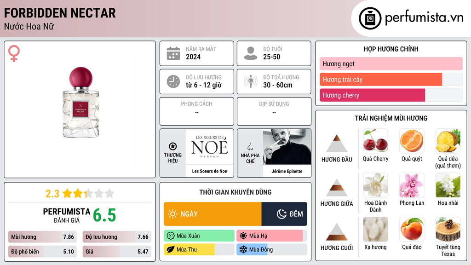Select the Tuyết tùng Texas note image
This screenshot has height=265, width=471.
[448, 229]
